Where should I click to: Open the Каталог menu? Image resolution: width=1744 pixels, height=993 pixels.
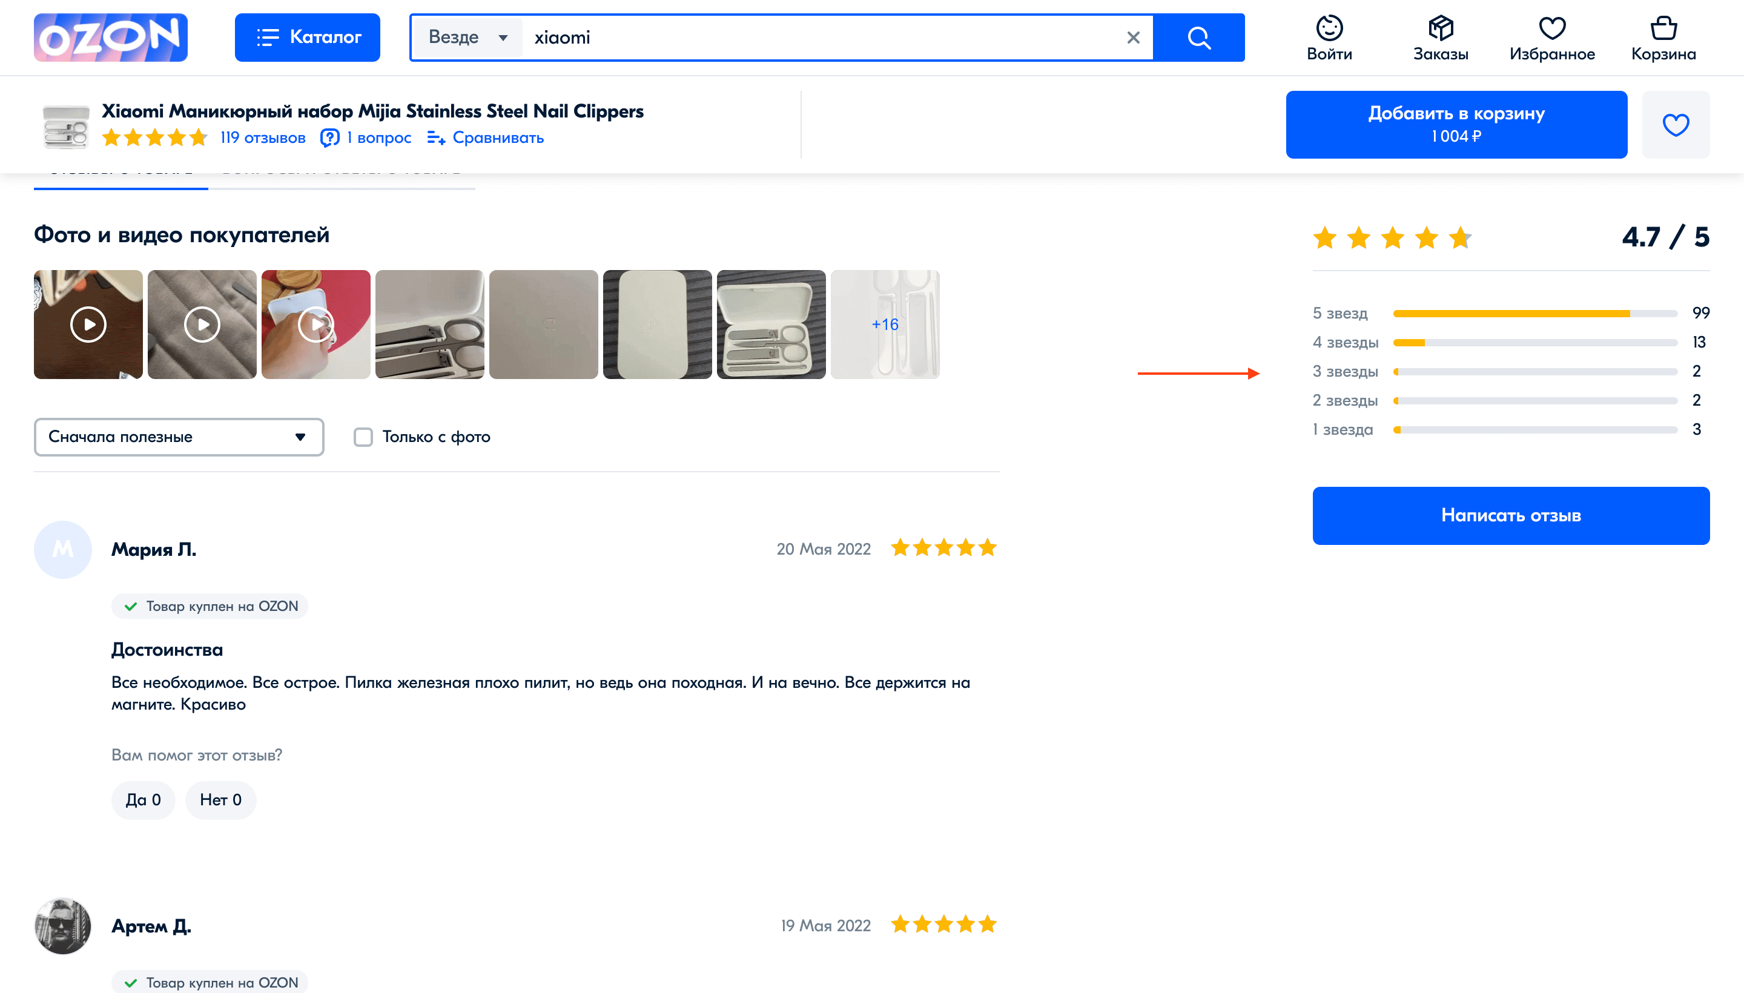coord(308,38)
